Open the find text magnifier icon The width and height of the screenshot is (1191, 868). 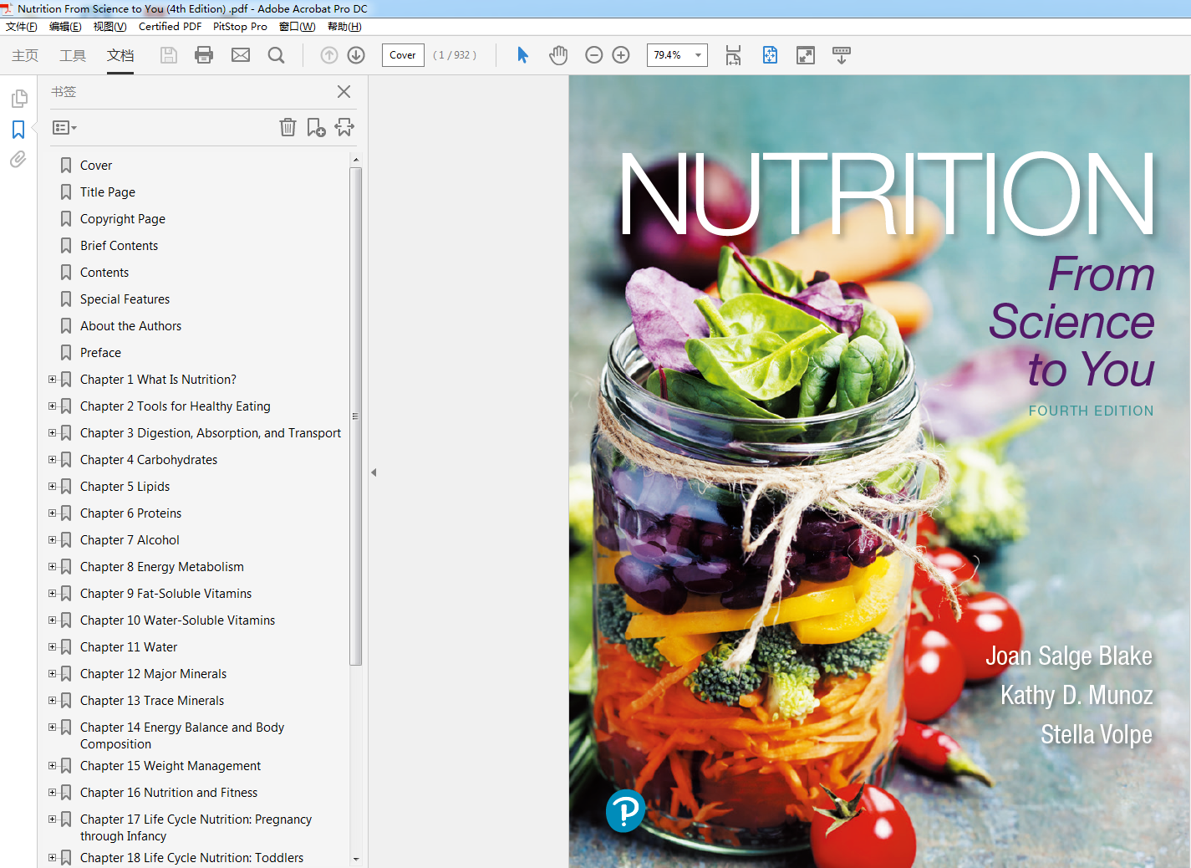pyautogui.click(x=277, y=55)
